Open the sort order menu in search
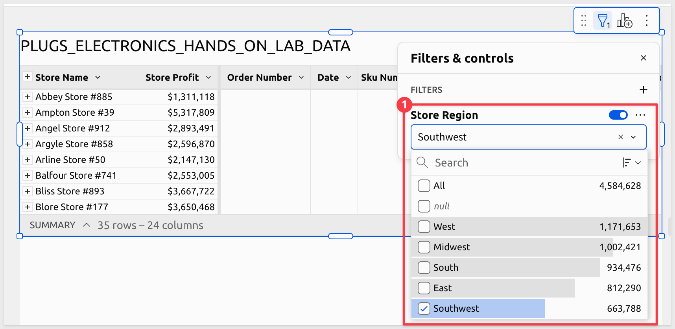Screen dimensions: 675x329 (x=632, y=163)
